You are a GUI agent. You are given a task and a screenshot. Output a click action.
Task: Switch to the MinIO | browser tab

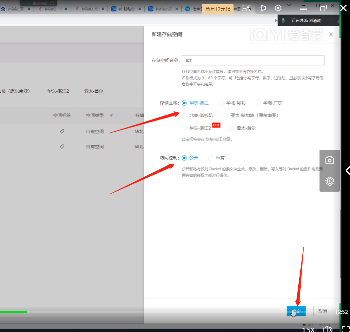pyautogui.click(x=53, y=9)
